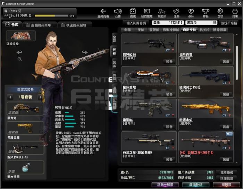The height and width of the screenshot is (189, 243).
Task: Click the scroll up arrow of weapon list
Action: tap(237, 34)
